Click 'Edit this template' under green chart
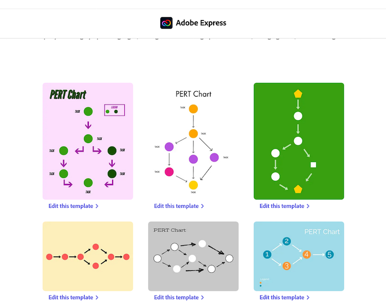 coord(282,206)
